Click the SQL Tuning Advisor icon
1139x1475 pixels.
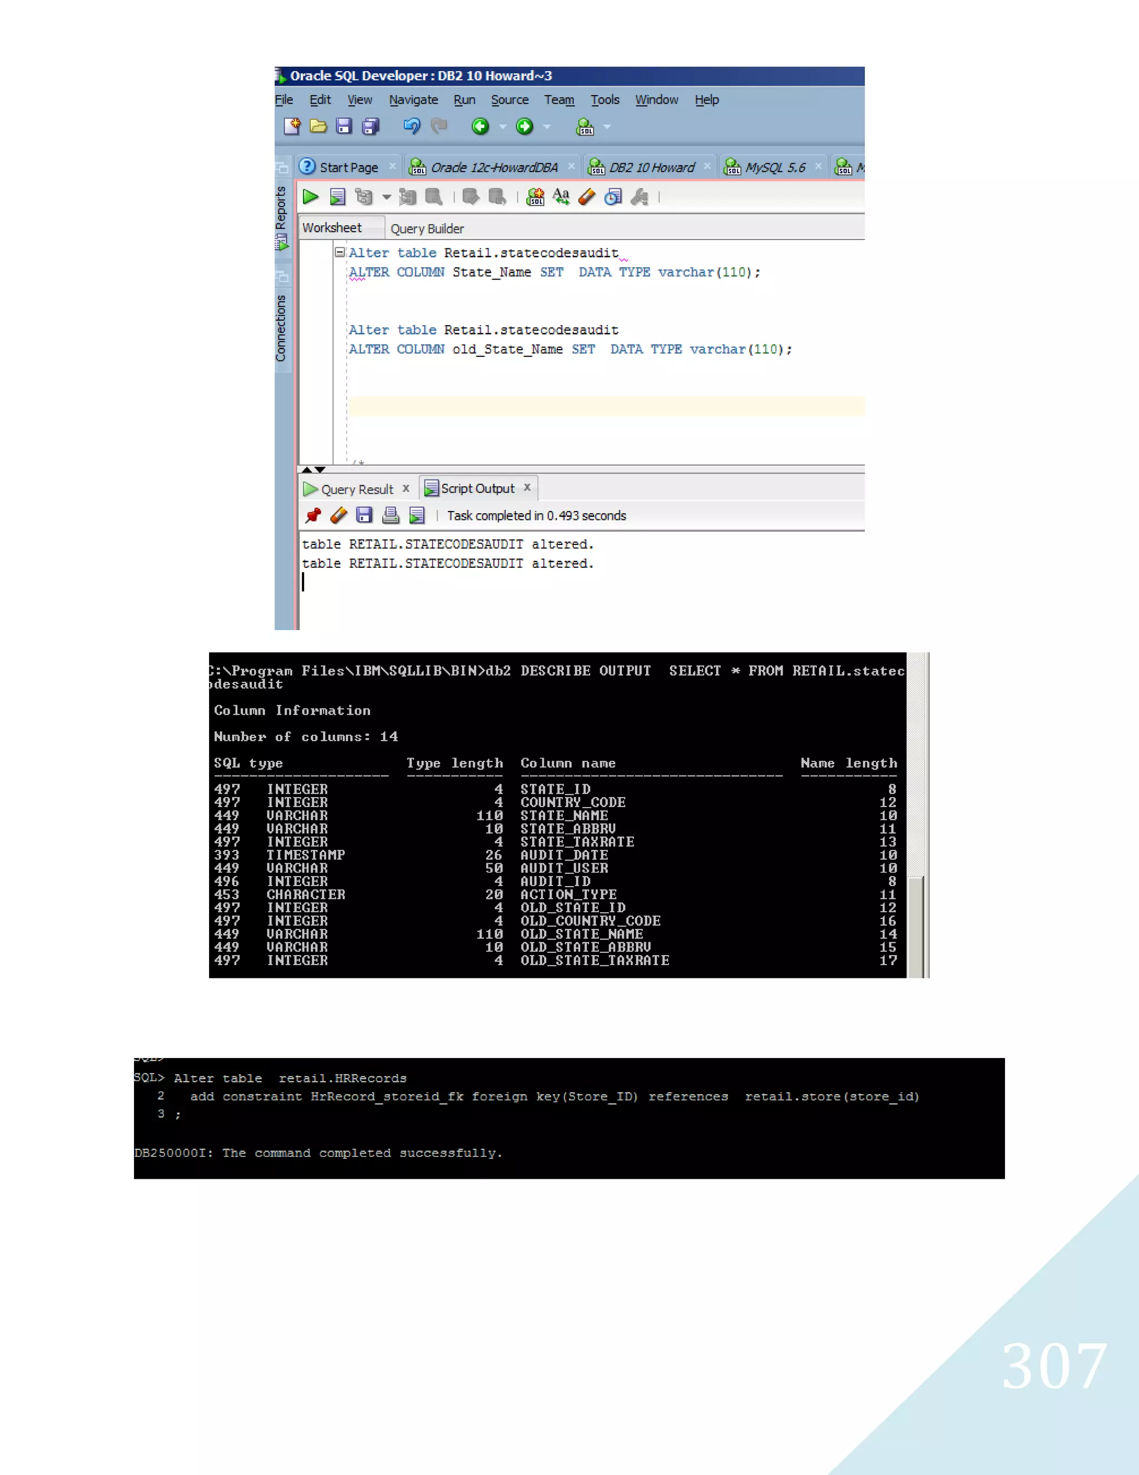pyautogui.click(x=434, y=196)
